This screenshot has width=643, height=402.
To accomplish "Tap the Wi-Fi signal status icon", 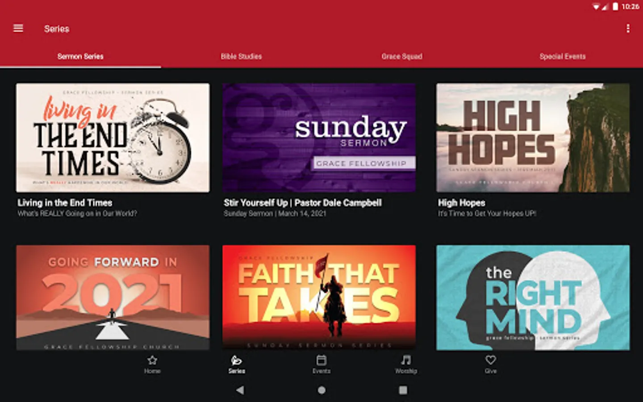I will [596, 6].
